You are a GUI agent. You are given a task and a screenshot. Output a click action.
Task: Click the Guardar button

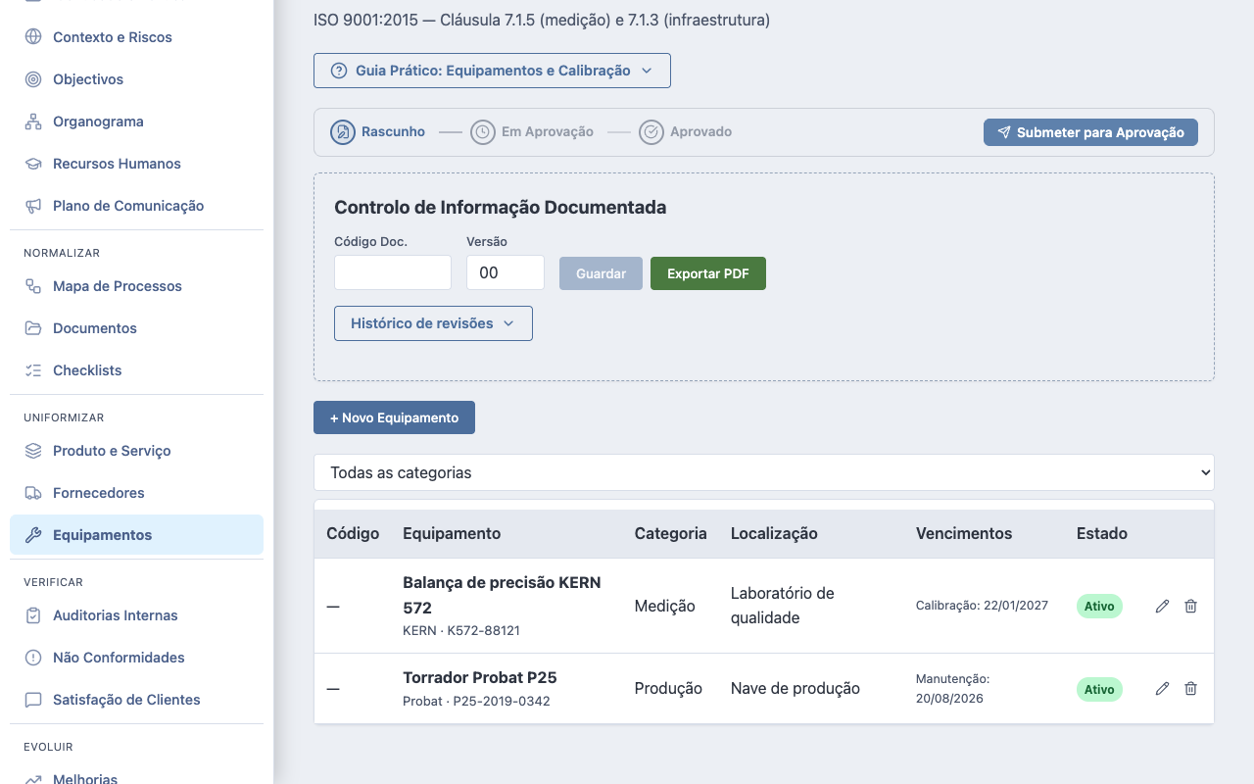pyautogui.click(x=601, y=273)
